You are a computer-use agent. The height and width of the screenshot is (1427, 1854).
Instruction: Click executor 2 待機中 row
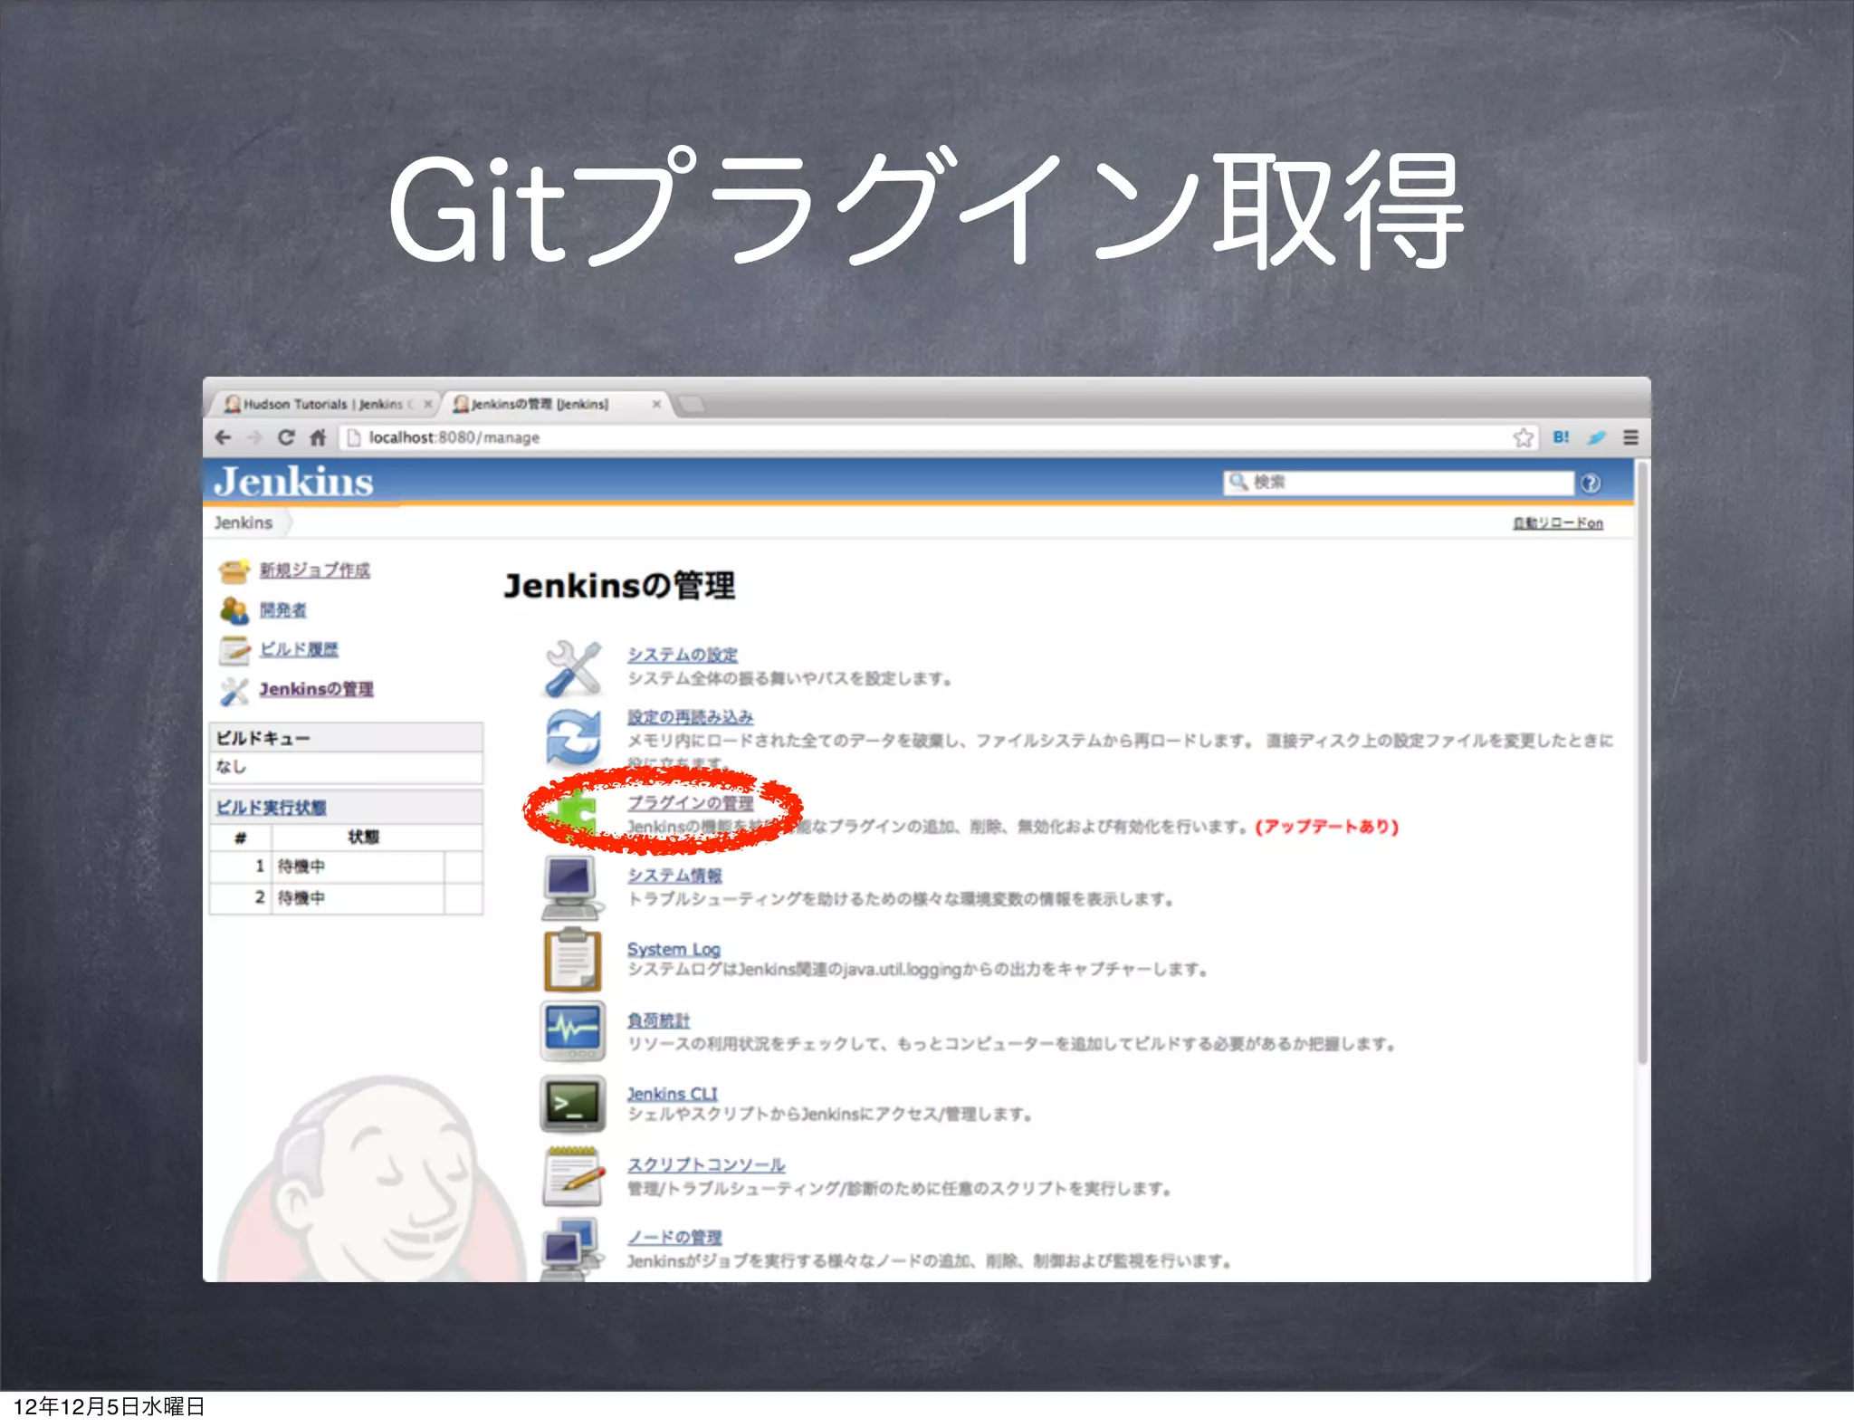point(346,898)
